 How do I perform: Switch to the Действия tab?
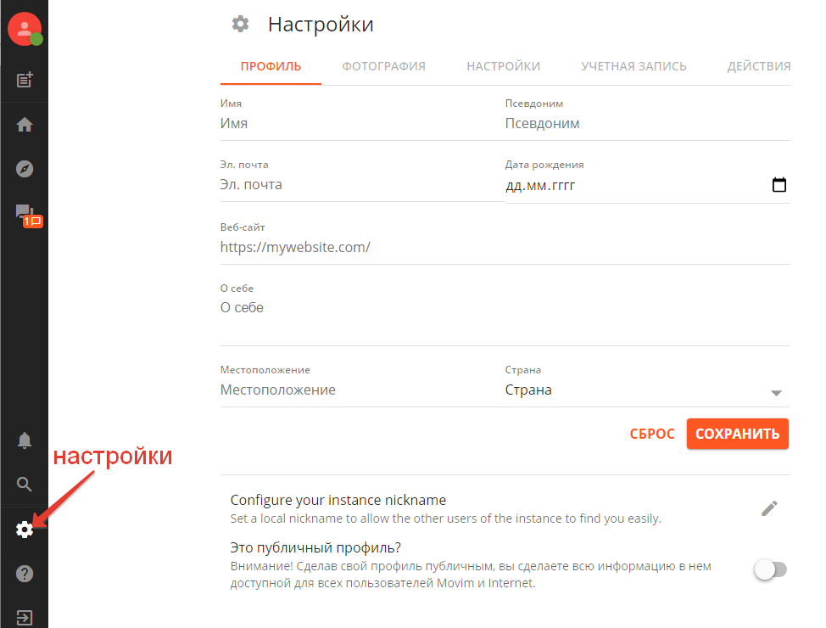[x=759, y=66]
